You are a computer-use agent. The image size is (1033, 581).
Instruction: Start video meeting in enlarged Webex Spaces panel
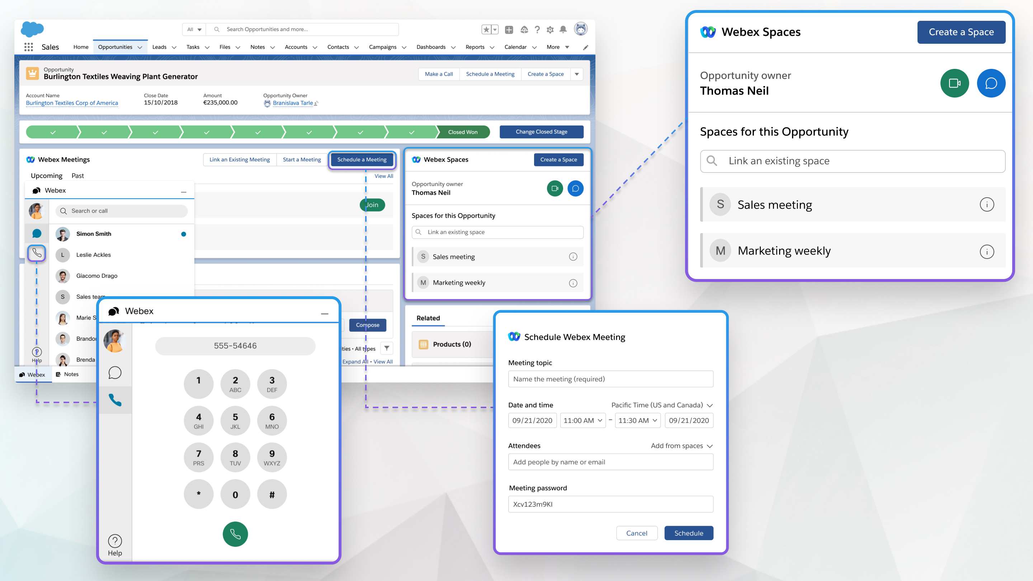(x=955, y=83)
